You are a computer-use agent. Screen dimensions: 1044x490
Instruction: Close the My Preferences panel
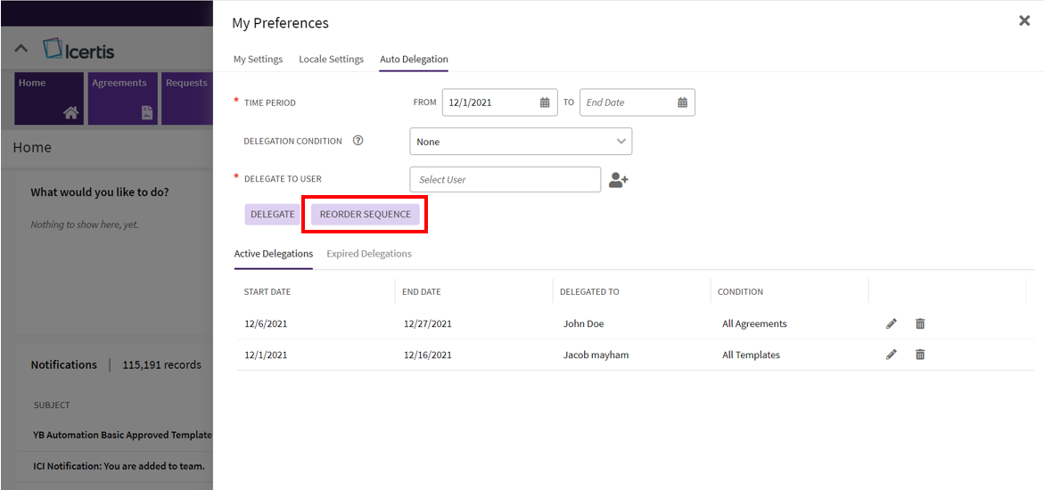[x=1023, y=20]
